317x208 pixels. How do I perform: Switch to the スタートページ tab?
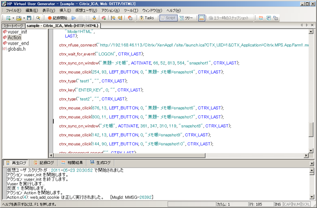pos(13,26)
